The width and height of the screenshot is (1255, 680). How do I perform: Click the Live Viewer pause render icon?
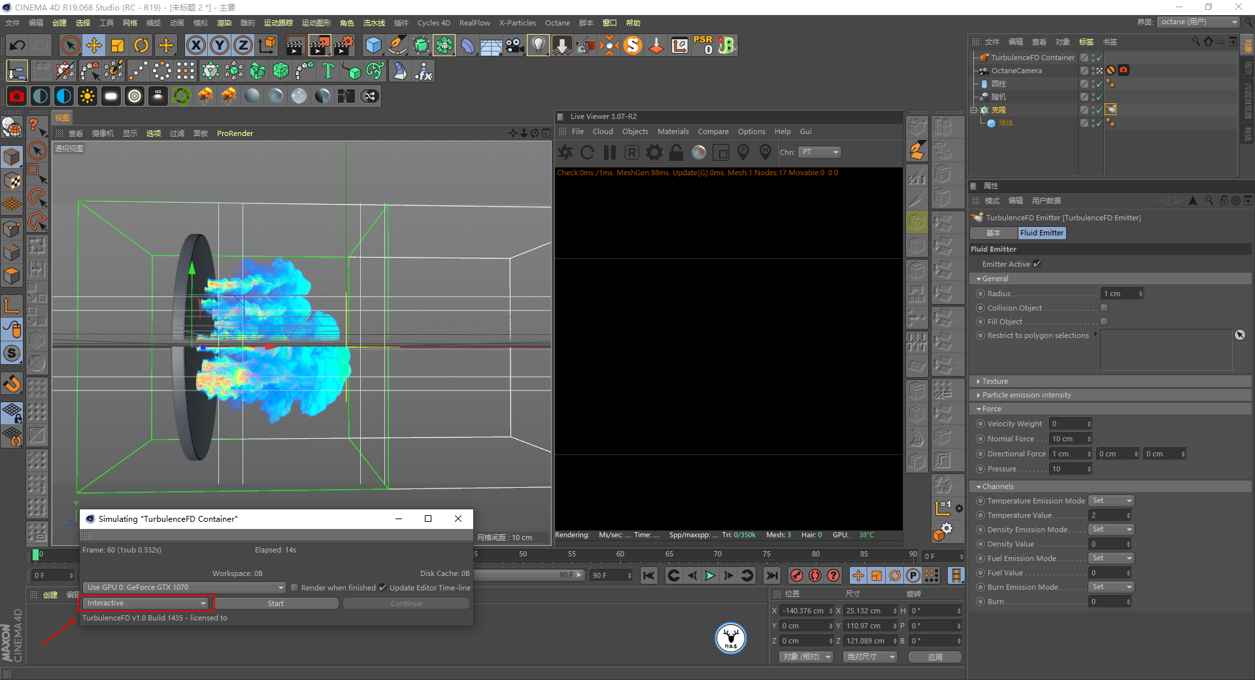tap(609, 152)
